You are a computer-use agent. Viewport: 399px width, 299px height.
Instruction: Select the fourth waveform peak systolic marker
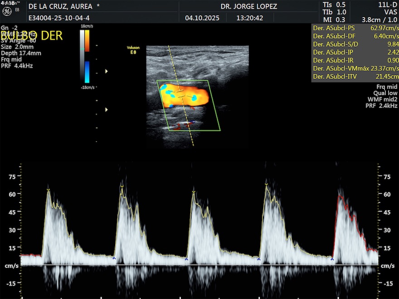click(266, 184)
